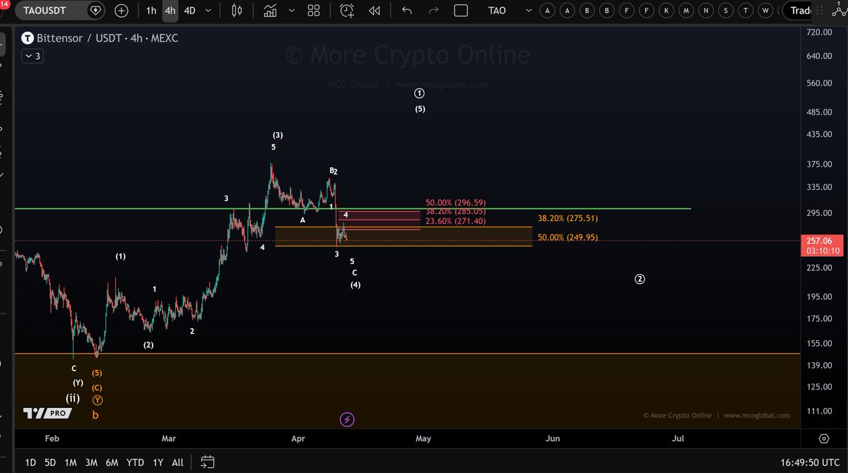Viewport: 848px width, 473px height.
Task: Set the date range to 3M
Action: click(x=91, y=462)
